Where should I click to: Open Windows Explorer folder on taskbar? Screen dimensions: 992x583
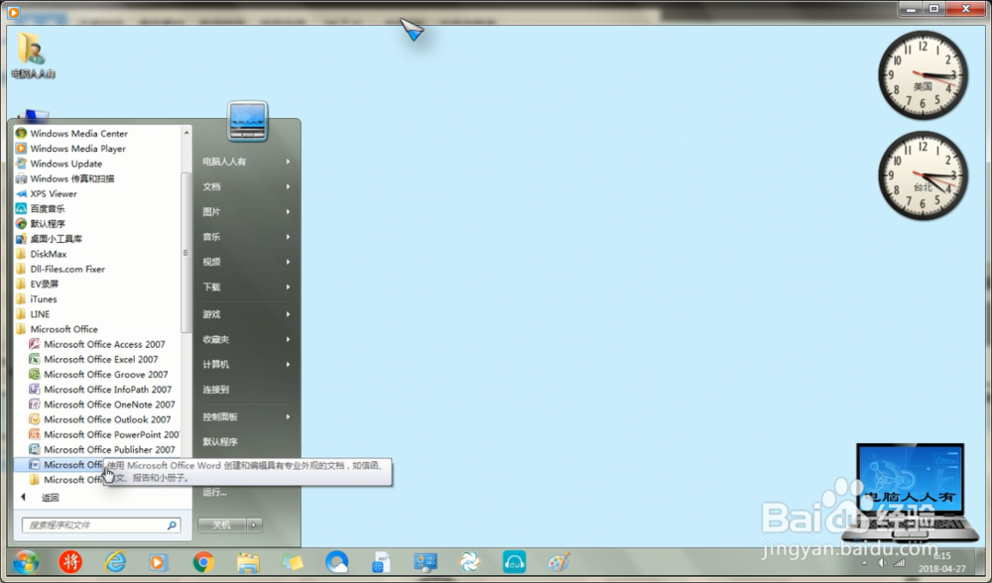coord(248,562)
